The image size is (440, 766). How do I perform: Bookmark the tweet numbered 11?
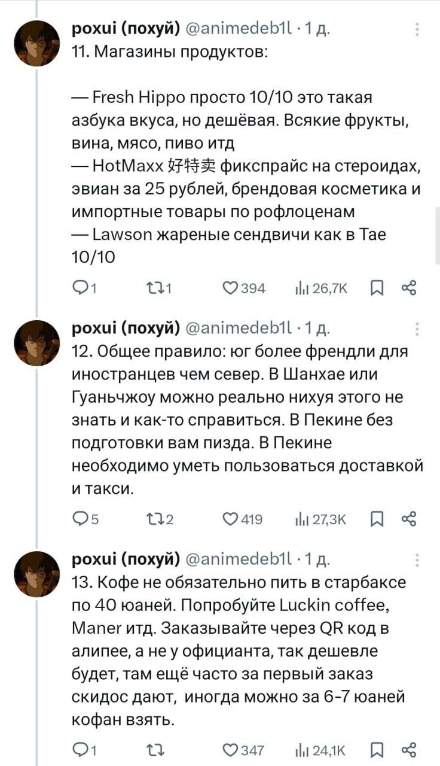[377, 288]
